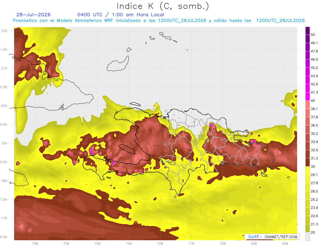Click the "69W" longitude label

(x=254, y=244)
